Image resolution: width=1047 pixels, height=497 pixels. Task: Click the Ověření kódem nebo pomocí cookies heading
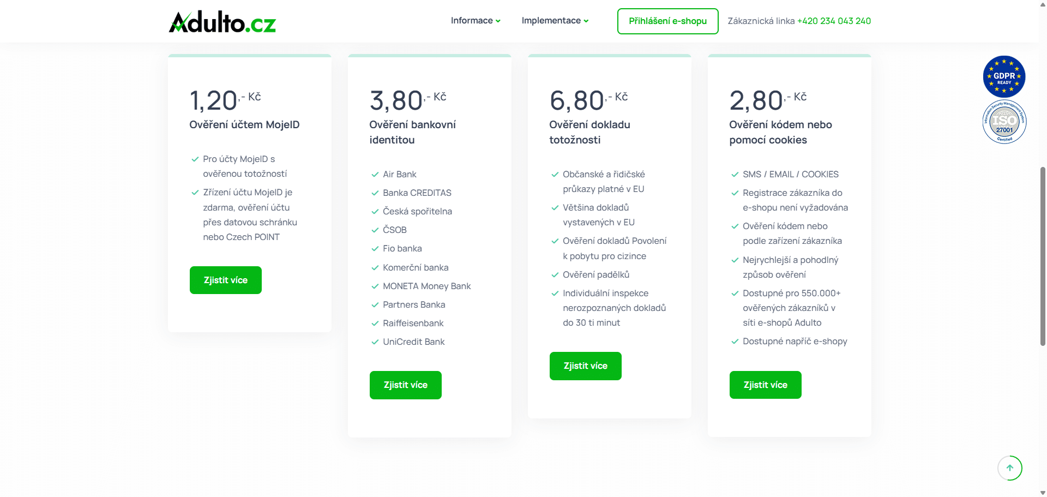click(780, 133)
